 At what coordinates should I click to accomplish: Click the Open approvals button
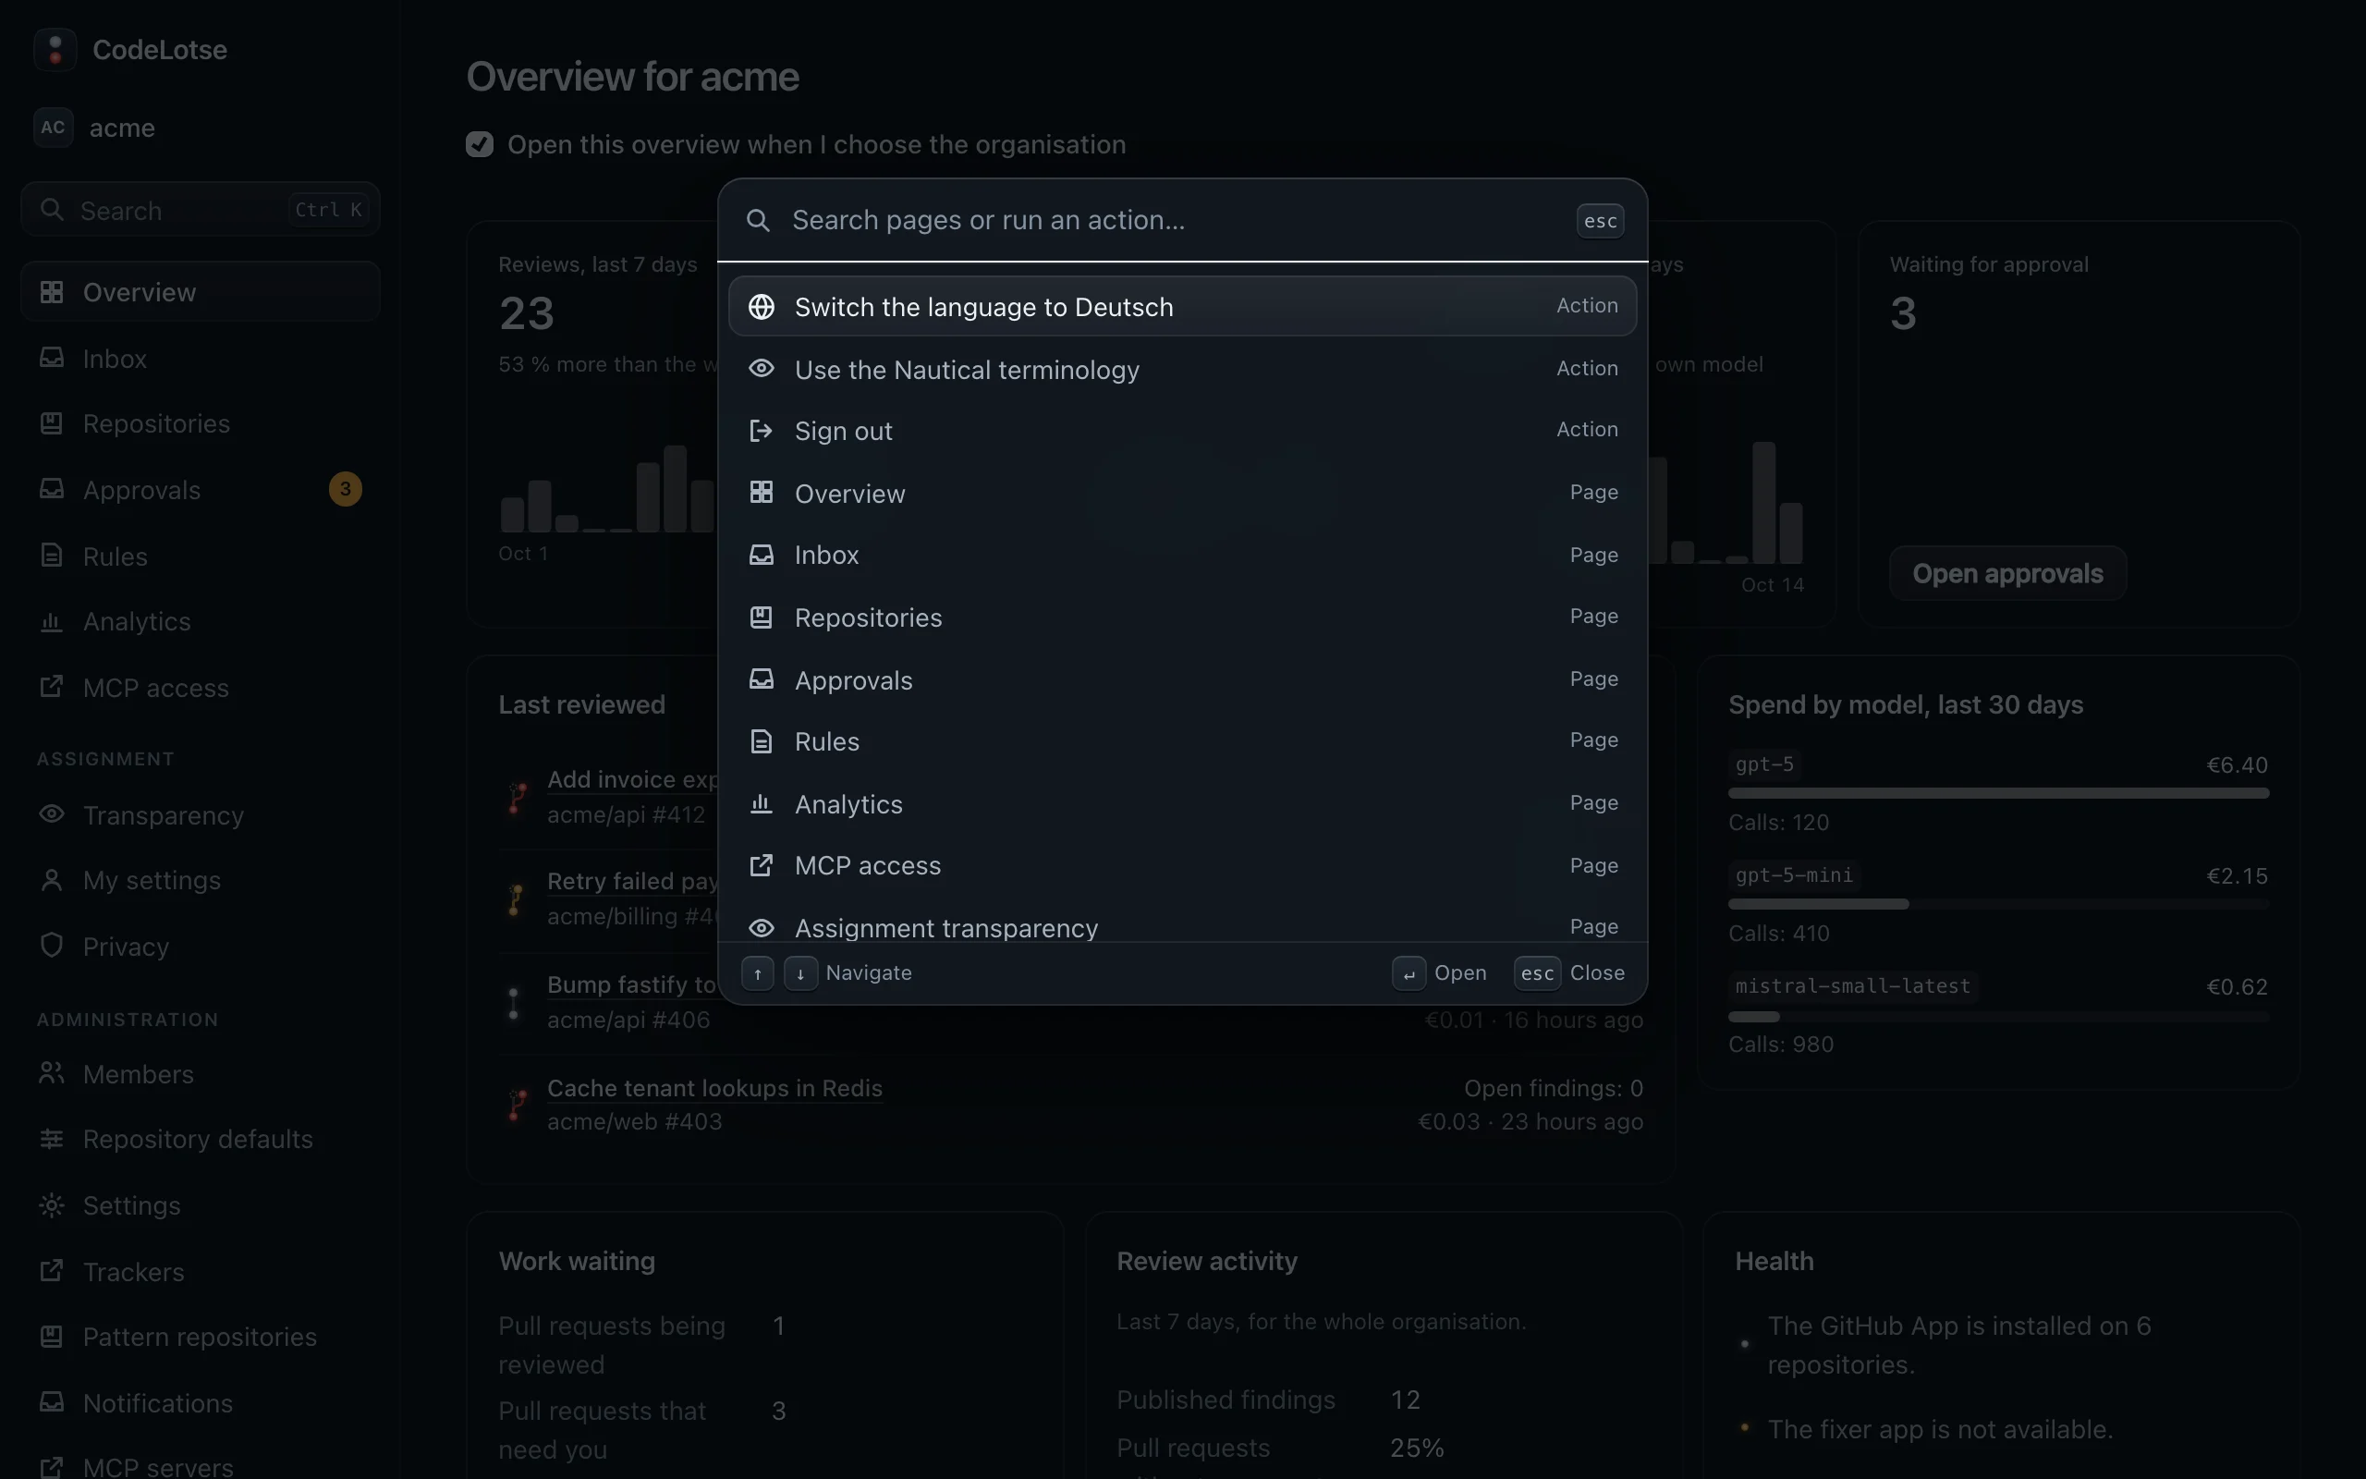tap(2007, 573)
